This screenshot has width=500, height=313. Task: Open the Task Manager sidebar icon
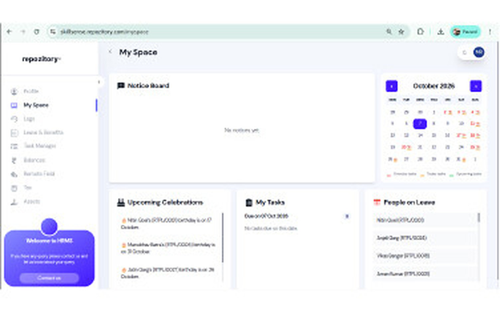[14, 146]
